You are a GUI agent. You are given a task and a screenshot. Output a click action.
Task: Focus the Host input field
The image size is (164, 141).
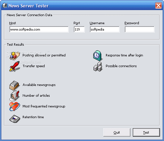click(39, 29)
